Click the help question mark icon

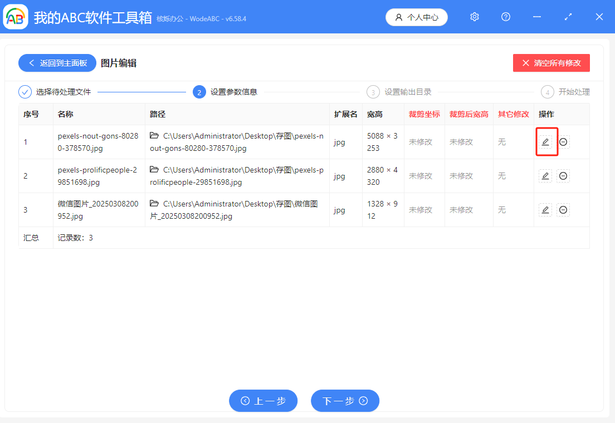(x=506, y=17)
